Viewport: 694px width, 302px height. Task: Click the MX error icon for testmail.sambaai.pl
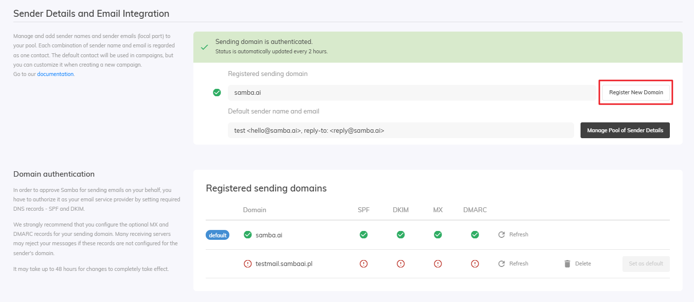438,264
